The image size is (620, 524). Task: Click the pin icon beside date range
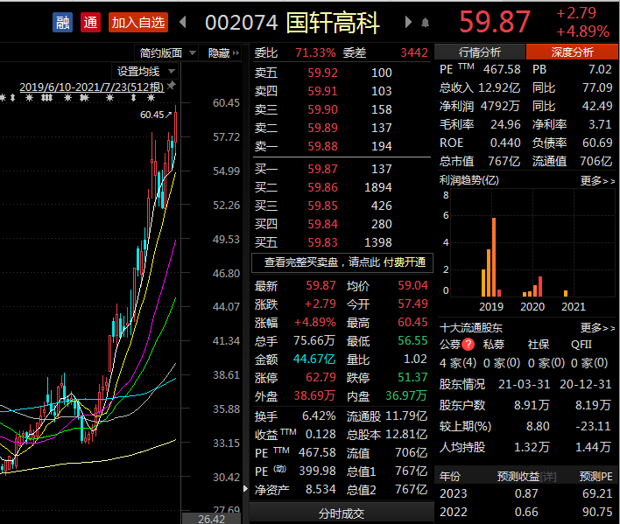tap(172, 85)
